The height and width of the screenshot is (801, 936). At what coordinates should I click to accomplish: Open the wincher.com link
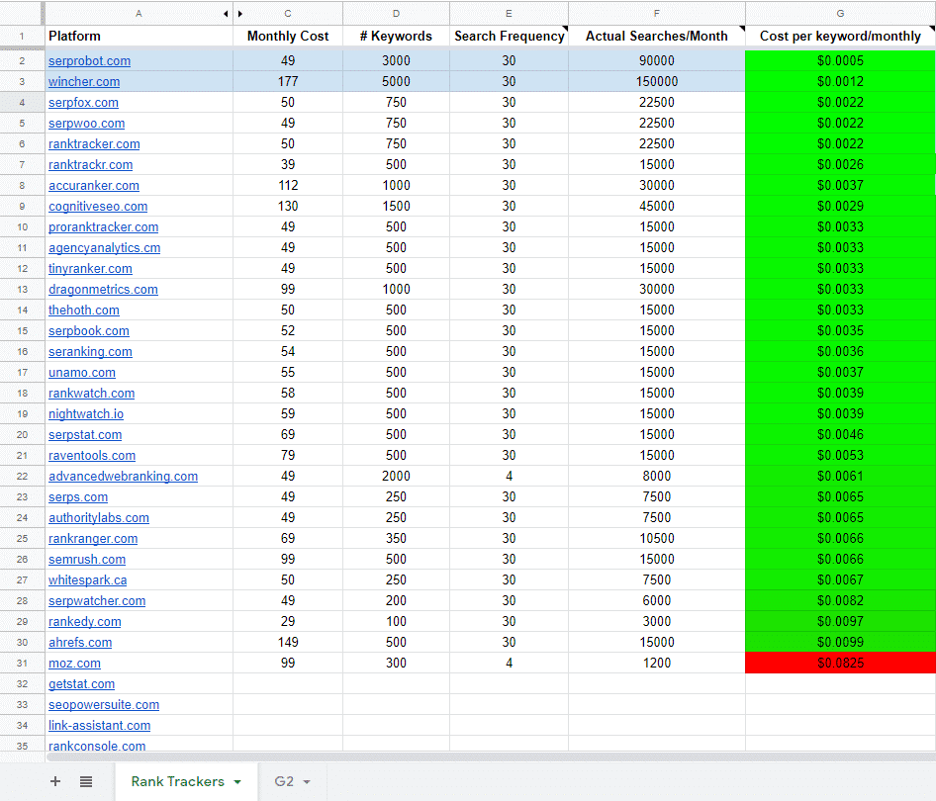point(84,82)
